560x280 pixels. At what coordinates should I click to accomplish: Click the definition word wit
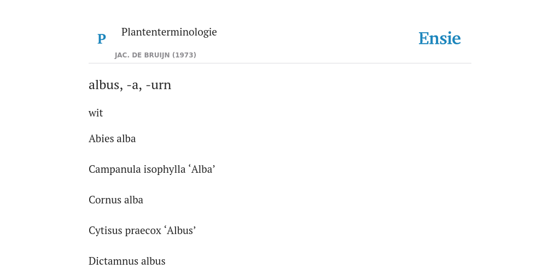96,113
